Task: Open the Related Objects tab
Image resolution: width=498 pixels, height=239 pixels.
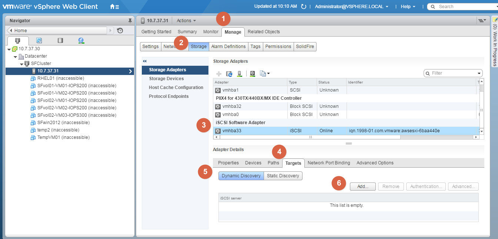Action: [264, 32]
